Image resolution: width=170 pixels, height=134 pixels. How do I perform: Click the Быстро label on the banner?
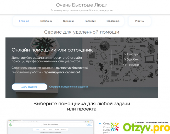pos(132,54)
